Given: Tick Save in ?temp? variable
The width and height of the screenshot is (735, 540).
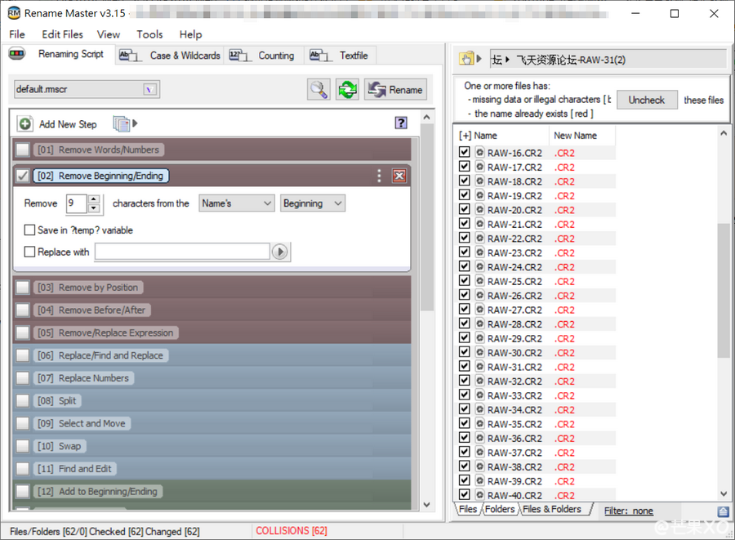Looking at the screenshot, I should tap(29, 230).
